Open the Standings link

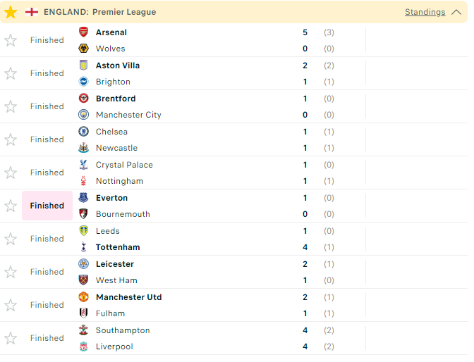click(x=425, y=12)
